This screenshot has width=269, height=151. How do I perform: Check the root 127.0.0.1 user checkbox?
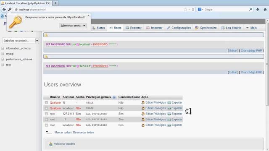click(46, 114)
